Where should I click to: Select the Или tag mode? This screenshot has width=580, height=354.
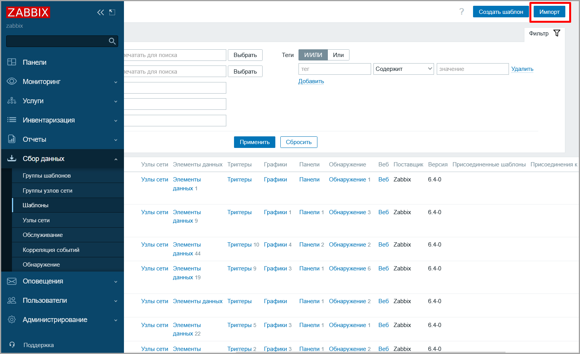click(x=338, y=55)
